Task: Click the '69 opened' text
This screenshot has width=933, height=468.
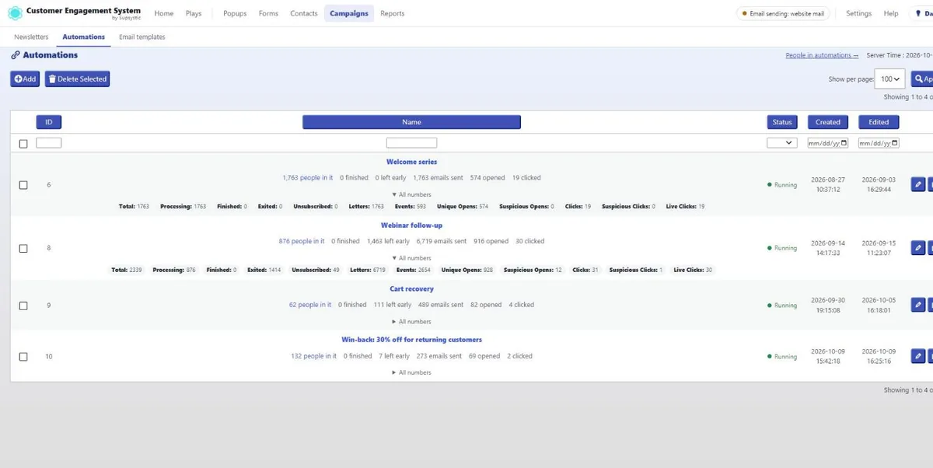Action: [484, 356]
